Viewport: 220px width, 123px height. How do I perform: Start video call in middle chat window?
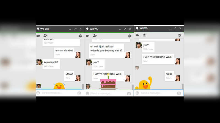click(87, 36)
